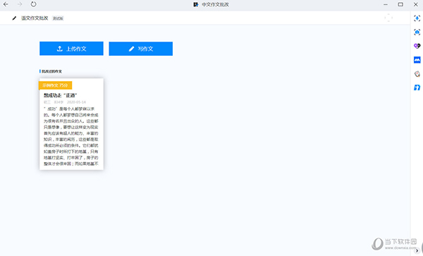Reload the page with refresh icon
The image size is (423, 256).
coord(33,4)
